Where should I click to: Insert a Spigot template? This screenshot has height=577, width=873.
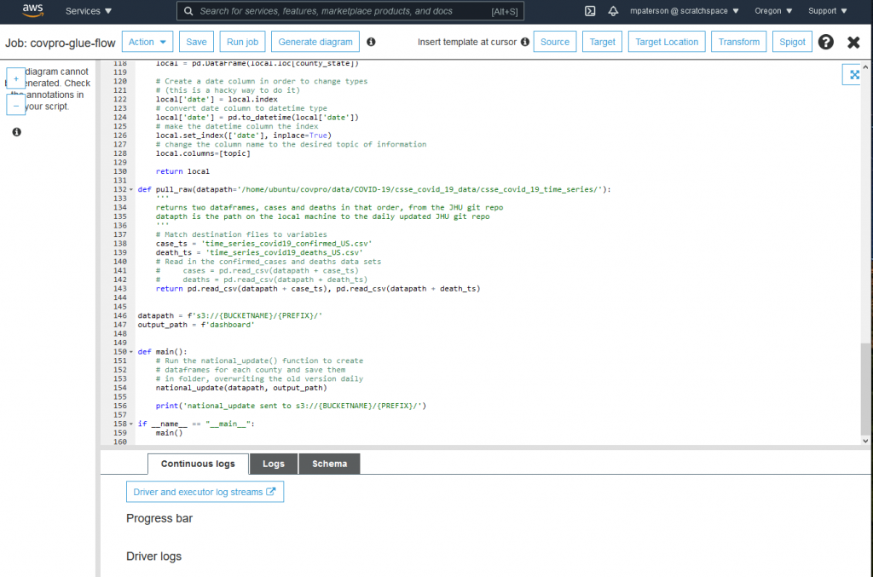(x=792, y=42)
